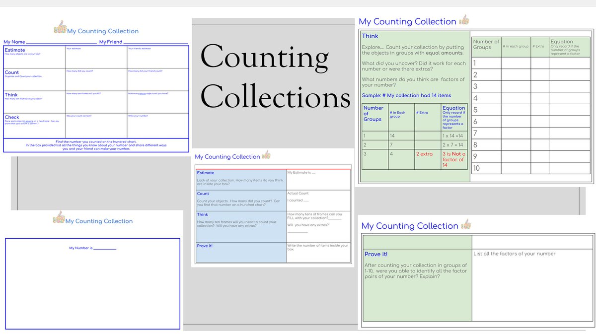Click the 'How many did you count?' cell
The image size is (596, 336).
click(x=95, y=79)
